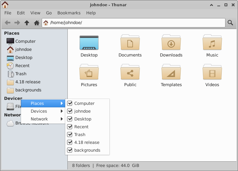Select the File System drive icon
238x171 pixels.
(10, 107)
